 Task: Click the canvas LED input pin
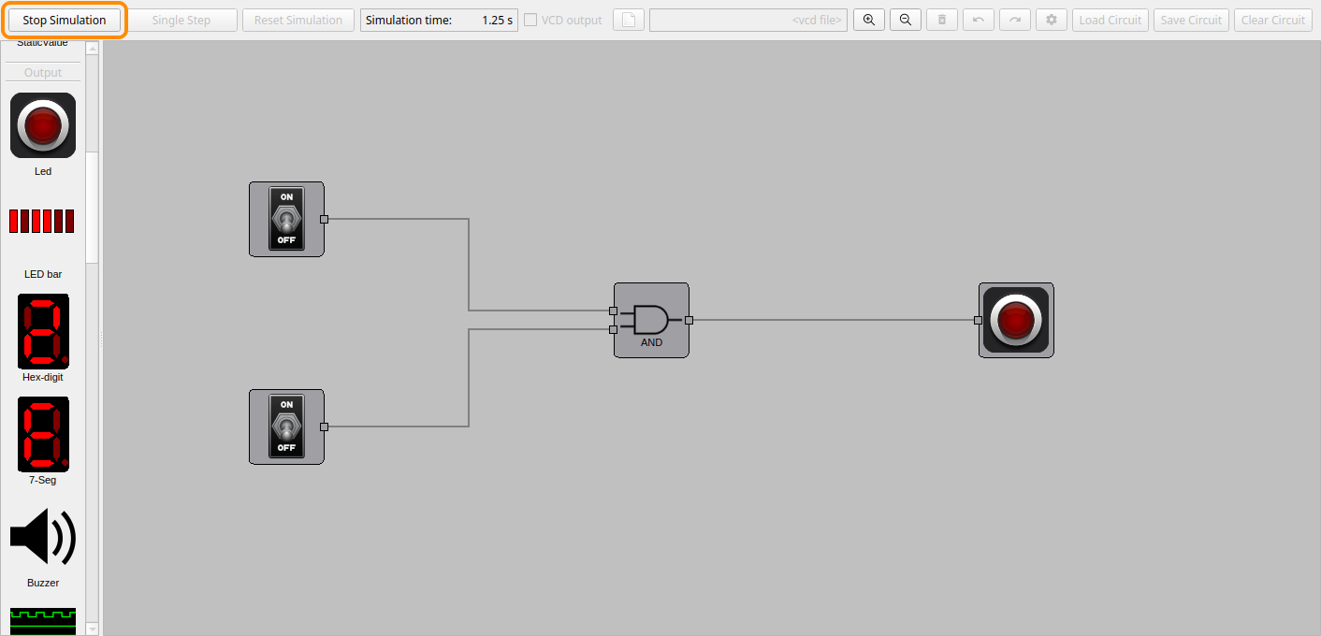click(x=978, y=320)
